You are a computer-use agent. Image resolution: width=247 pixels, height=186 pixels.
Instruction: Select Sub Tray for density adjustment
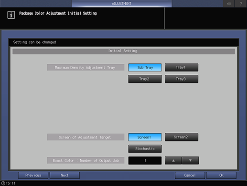(x=145, y=68)
